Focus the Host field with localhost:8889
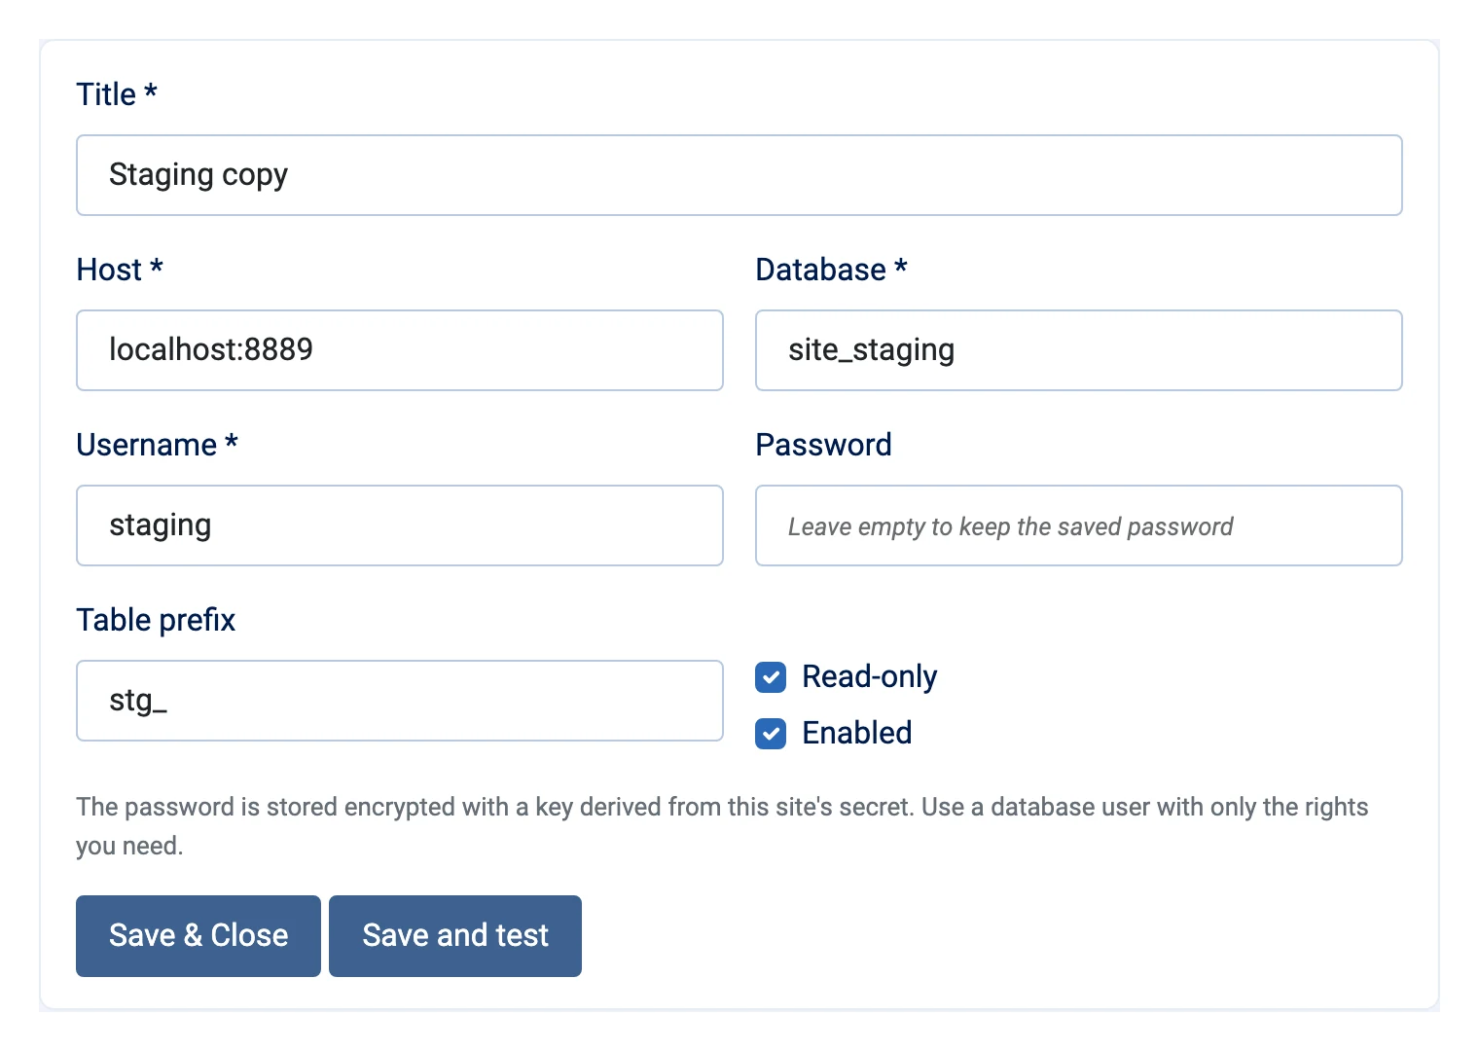The width and height of the screenshot is (1479, 1051). click(x=400, y=350)
